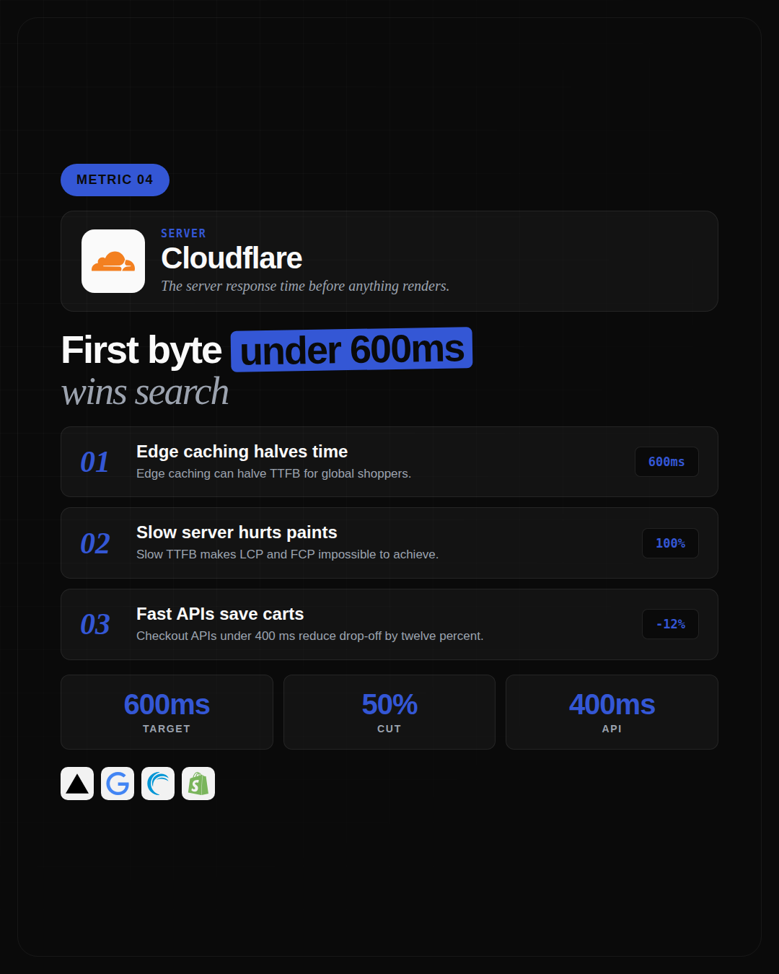Click the Cloudflare heading text
The width and height of the screenshot is (779, 974).
point(232,258)
